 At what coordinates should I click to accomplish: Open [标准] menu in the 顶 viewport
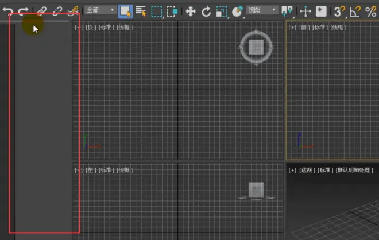(106, 28)
